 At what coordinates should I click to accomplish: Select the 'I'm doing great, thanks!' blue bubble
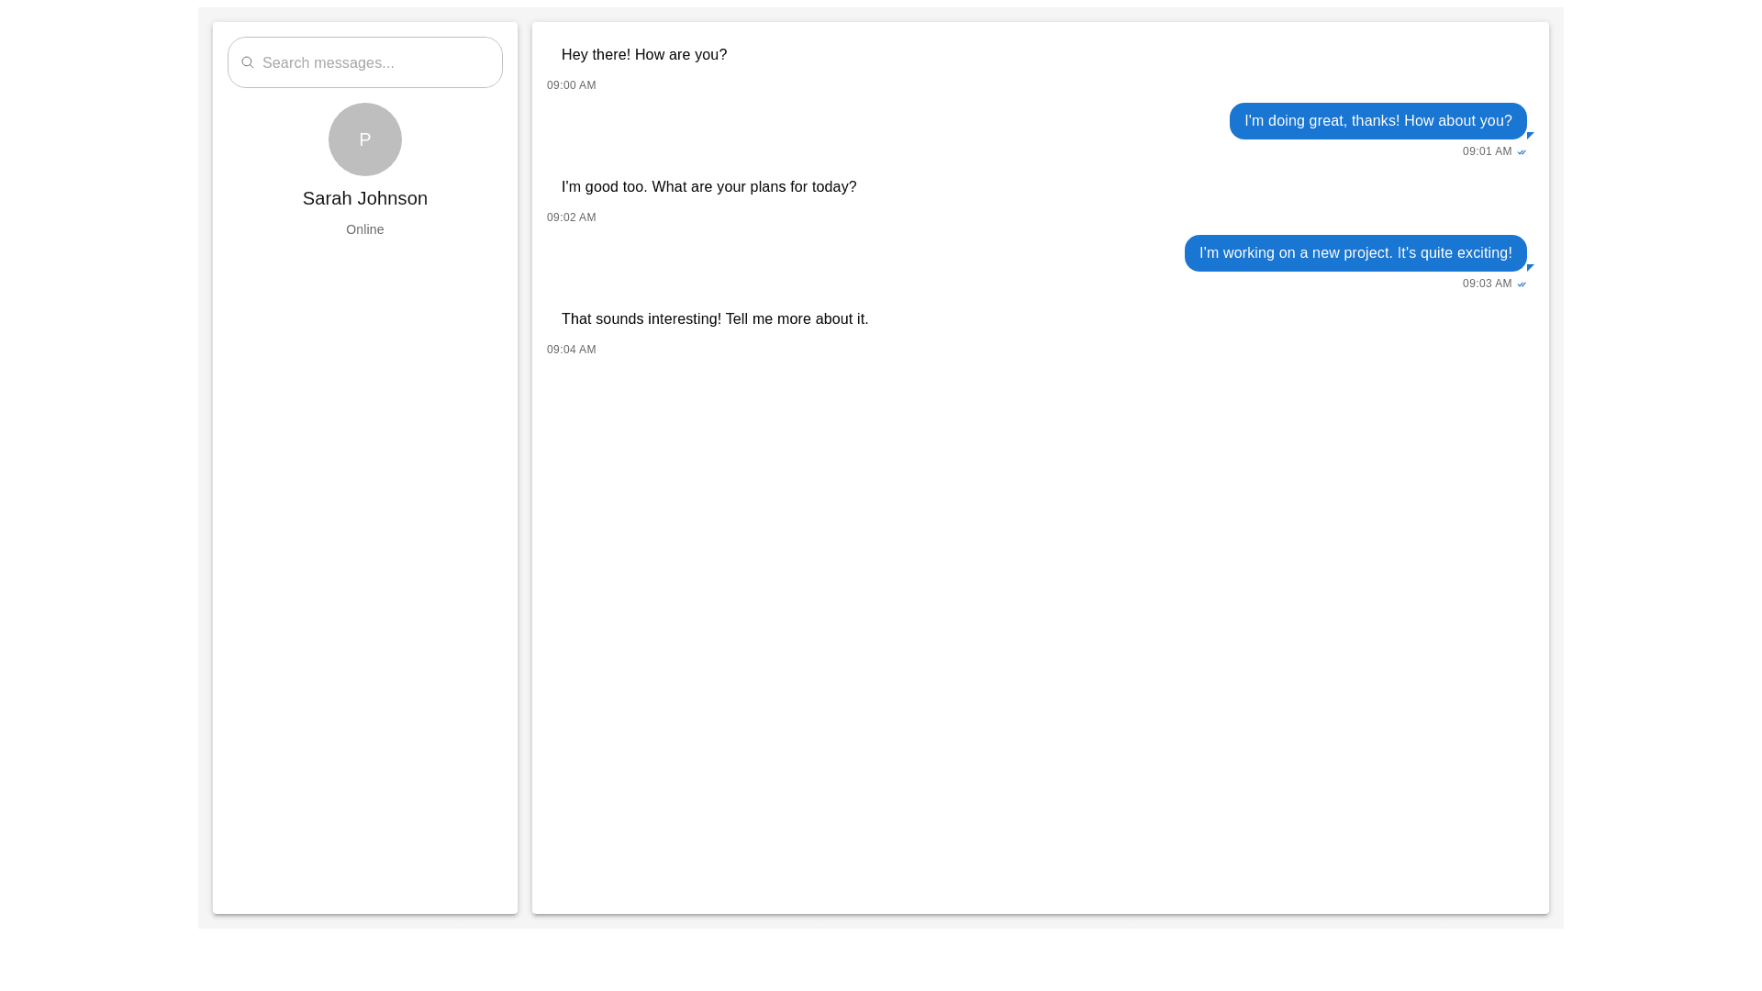(1377, 121)
